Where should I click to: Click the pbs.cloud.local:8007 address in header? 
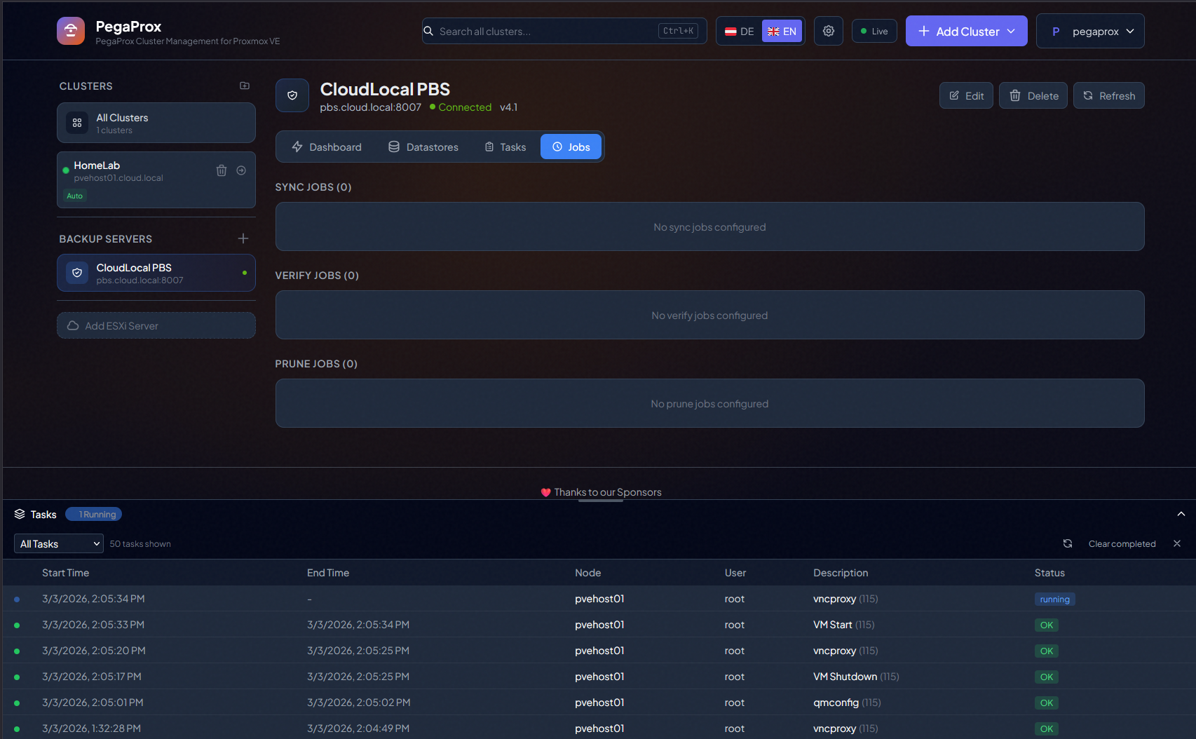pyautogui.click(x=371, y=107)
